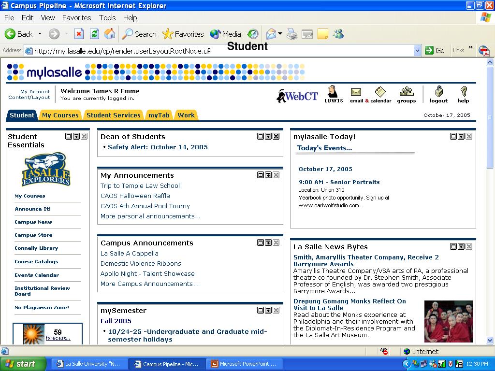Click the Forward arrow button
Viewport: 495px width, 371px height.
[54, 34]
